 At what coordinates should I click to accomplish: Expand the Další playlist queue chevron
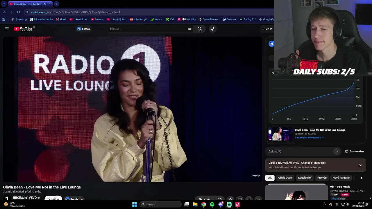point(361,165)
